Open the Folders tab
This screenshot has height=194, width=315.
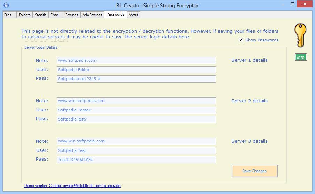(x=24, y=15)
